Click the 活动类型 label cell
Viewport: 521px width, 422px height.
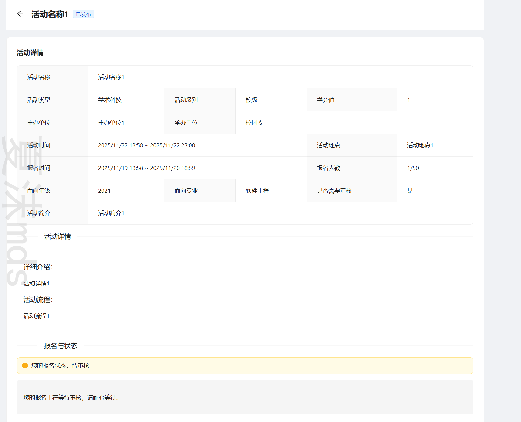point(52,100)
